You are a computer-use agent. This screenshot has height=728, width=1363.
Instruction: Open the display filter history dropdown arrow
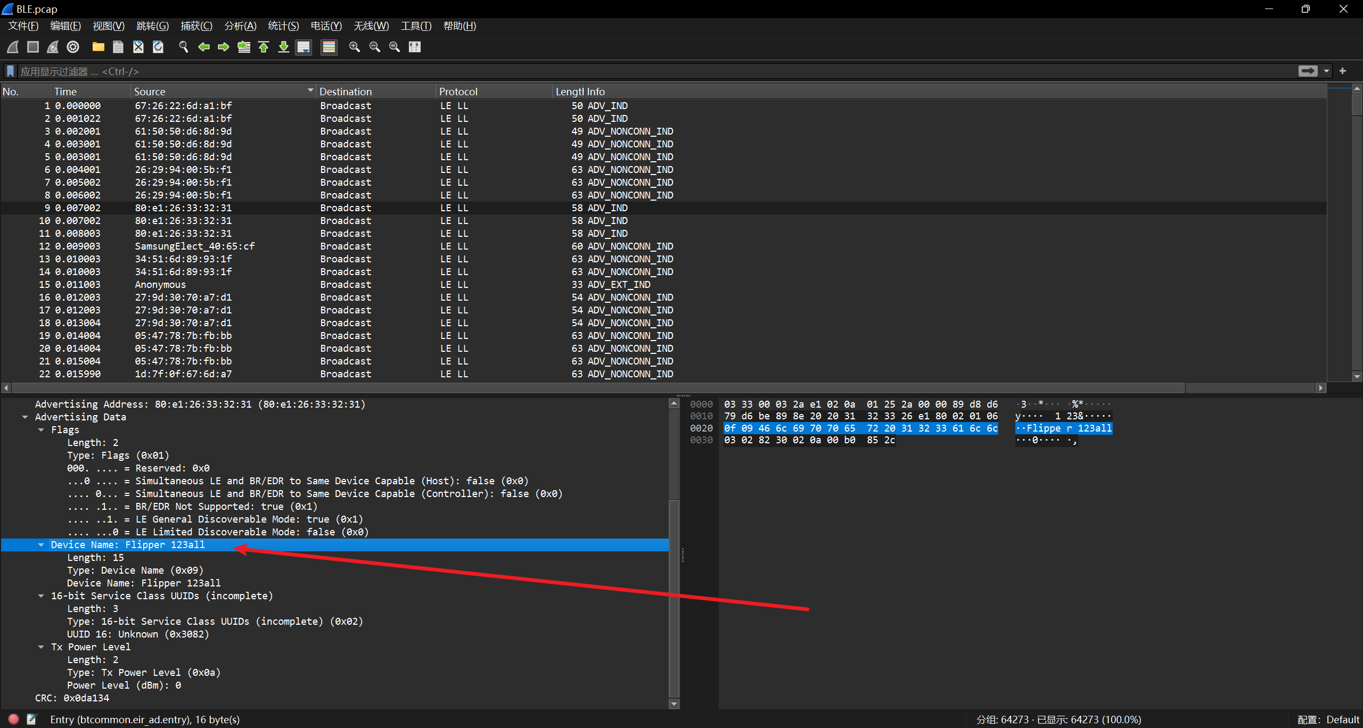(x=1327, y=71)
